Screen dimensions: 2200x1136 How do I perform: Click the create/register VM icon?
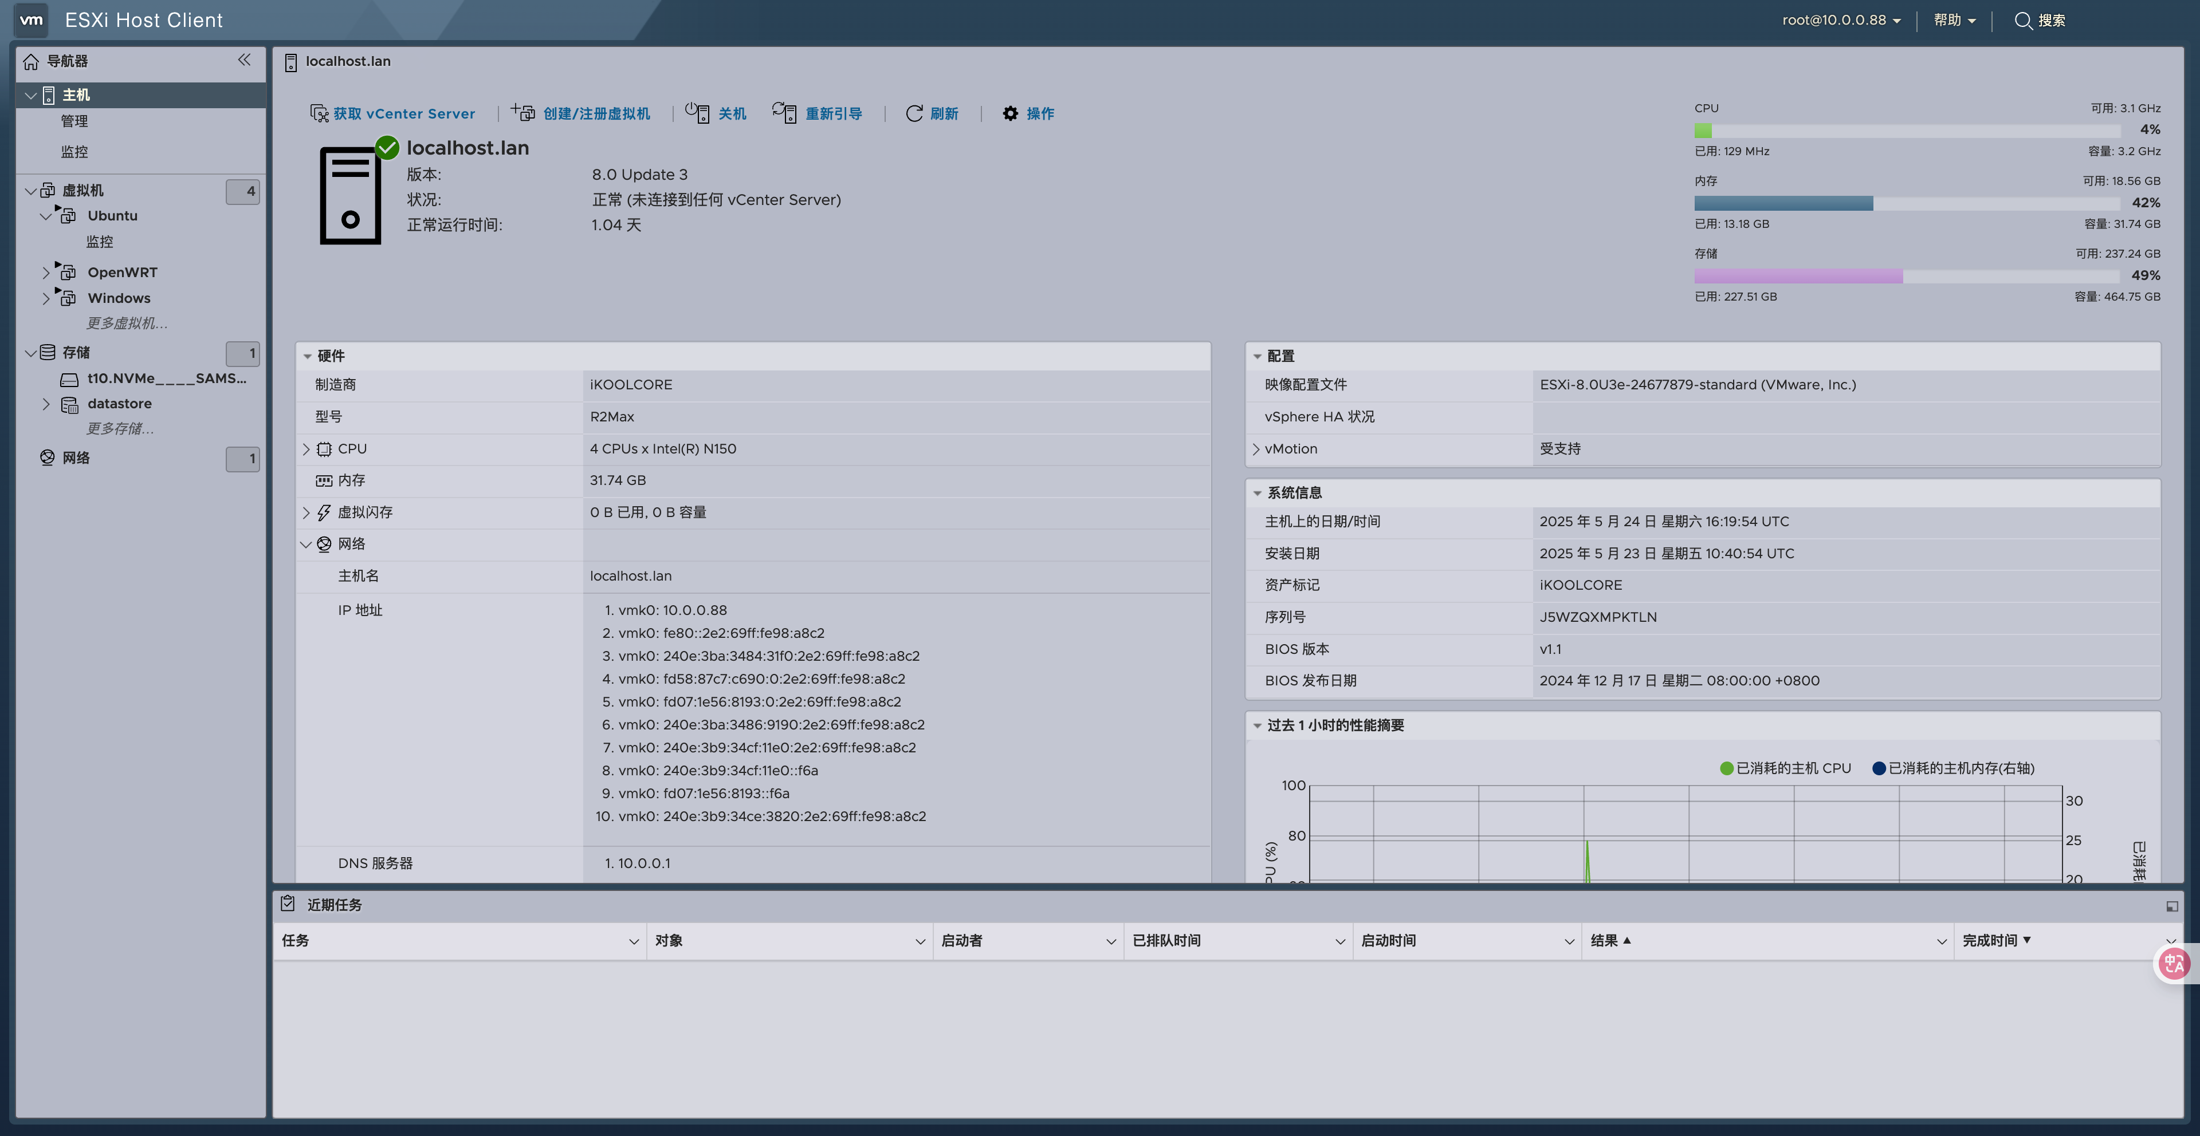[522, 112]
